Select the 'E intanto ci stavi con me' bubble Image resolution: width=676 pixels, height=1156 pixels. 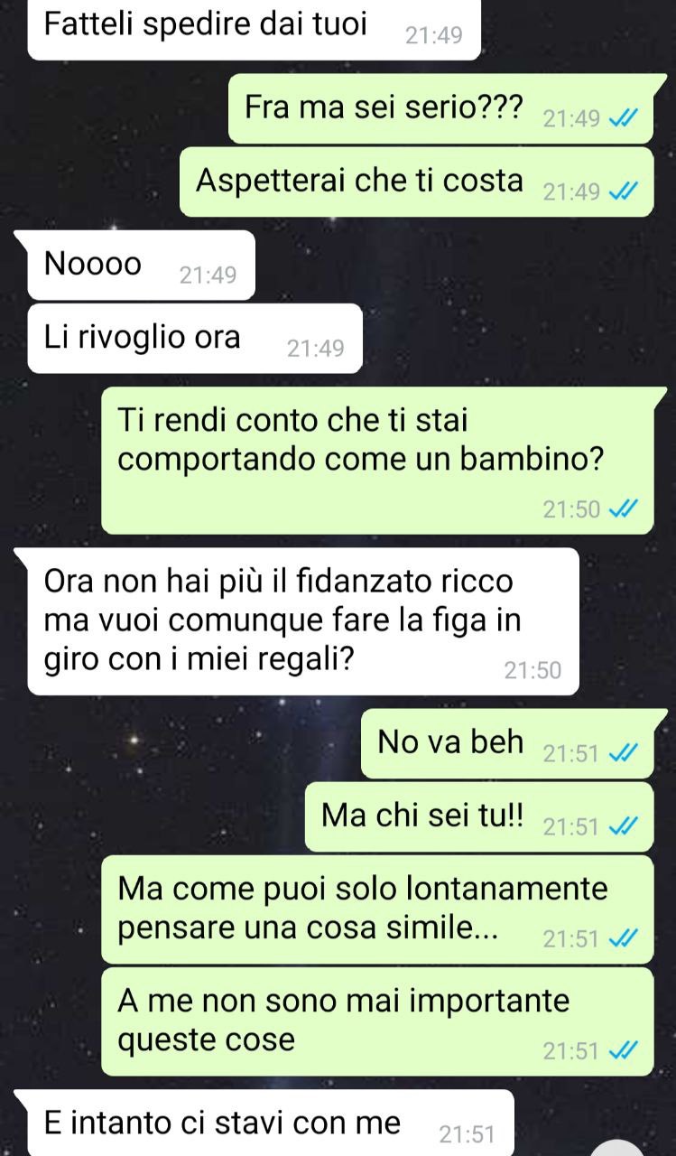[271, 1123]
